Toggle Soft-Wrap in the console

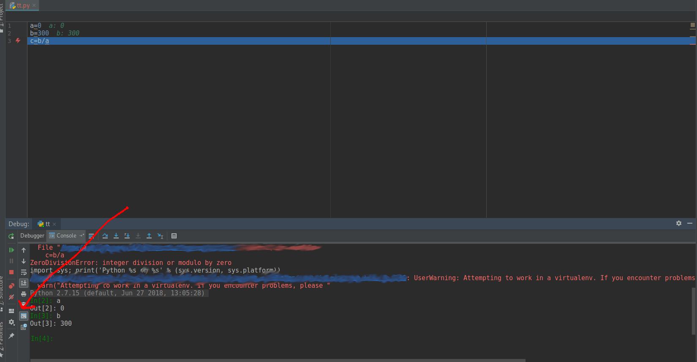tap(24, 272)
